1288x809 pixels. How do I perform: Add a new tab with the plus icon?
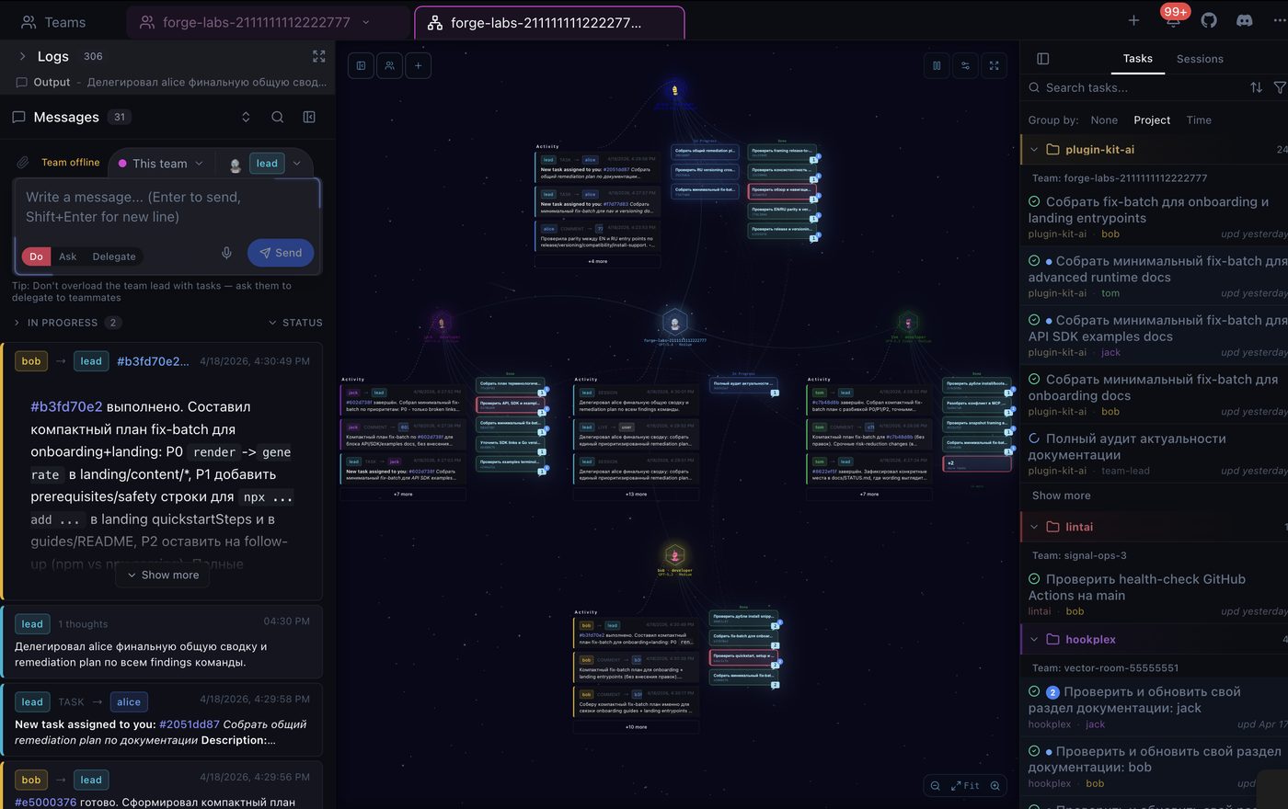pyautogui.click(x=1133, y=20)
